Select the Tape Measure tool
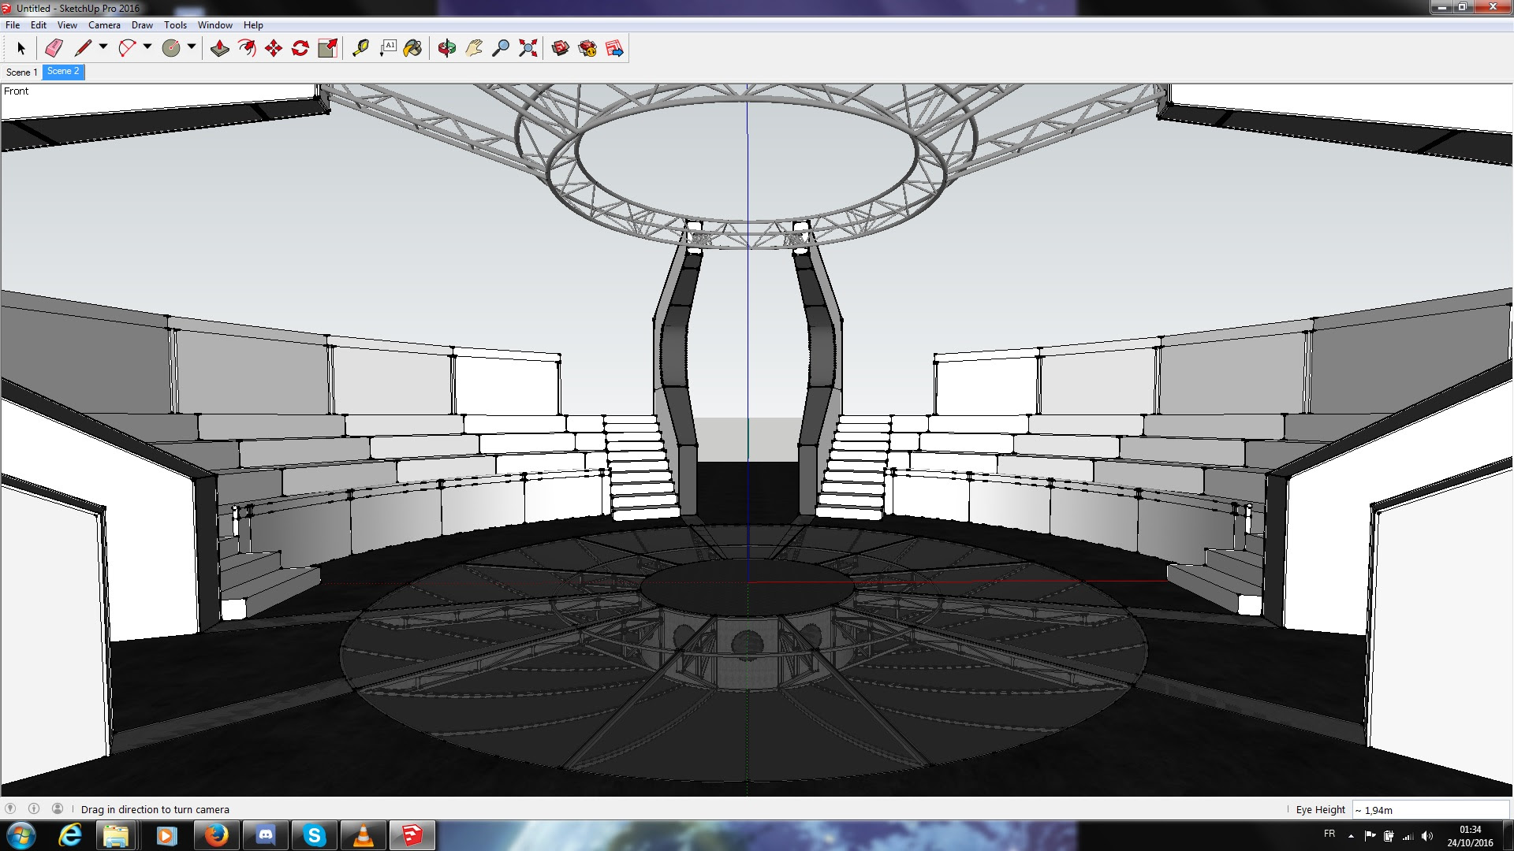This screenshot has height=851, width=1514. click(361, 47)
